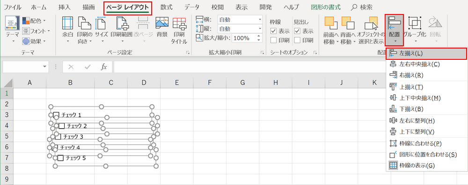Select the ページ レイアウト tab
This screenshot has height=185, width=468.
coord(128,7)
